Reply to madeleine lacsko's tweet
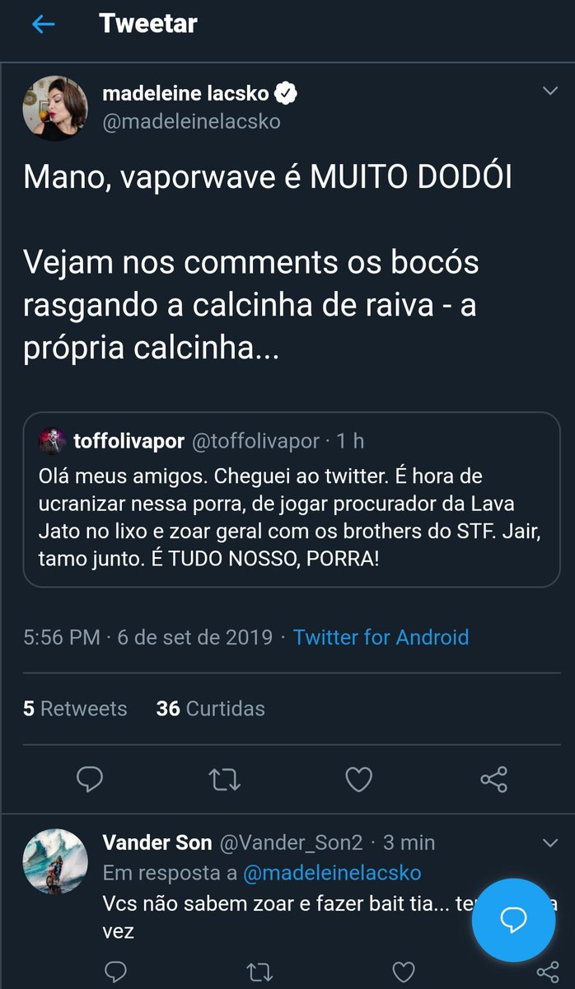Image resolution: width=575 pixels, height=989 pixels. pyautogui.click(x=89, y=778)
